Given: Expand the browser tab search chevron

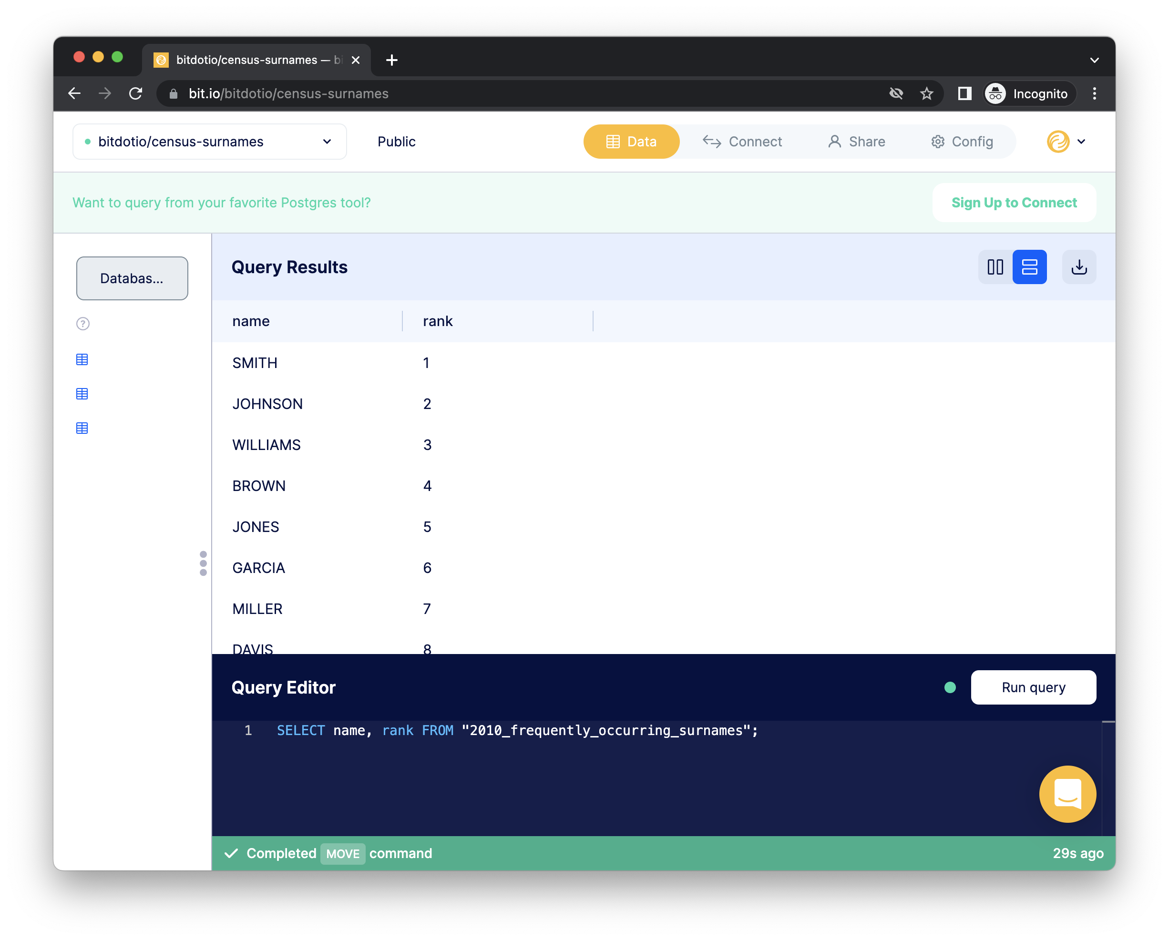Looking at the screenshot, I should pos(1094,60).
